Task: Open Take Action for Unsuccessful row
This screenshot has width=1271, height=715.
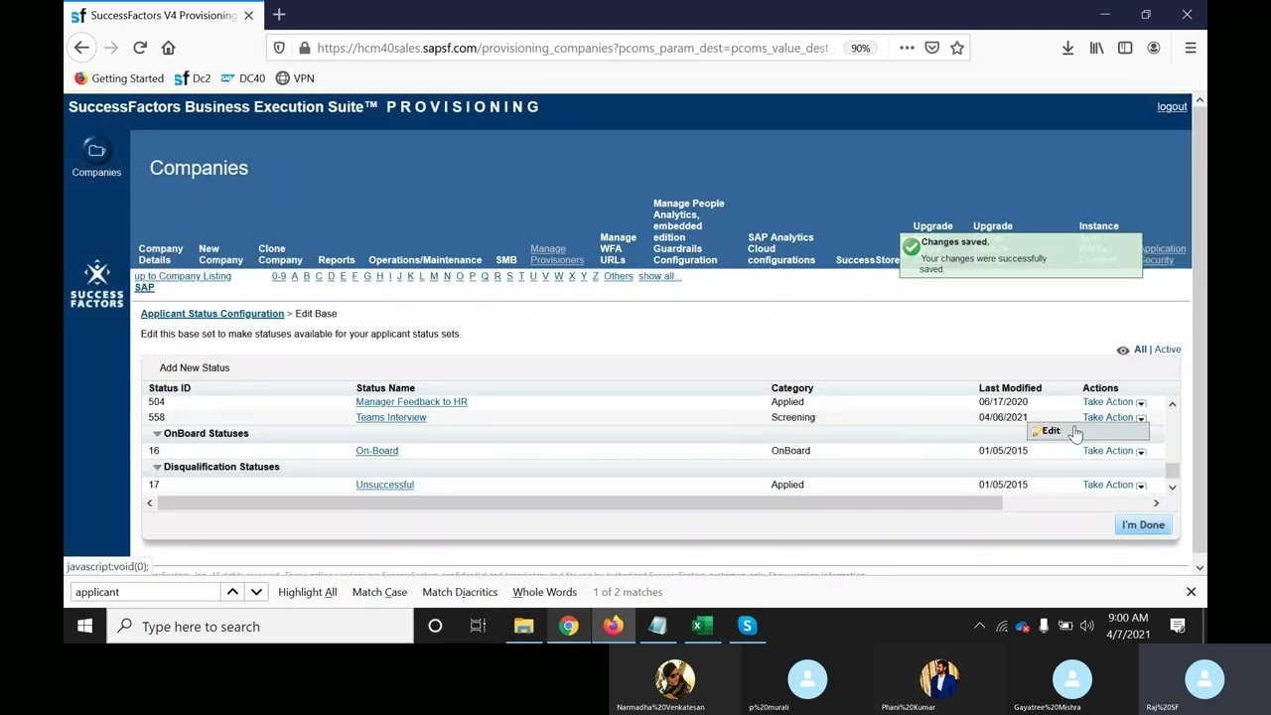Action: click(1114, 485)
